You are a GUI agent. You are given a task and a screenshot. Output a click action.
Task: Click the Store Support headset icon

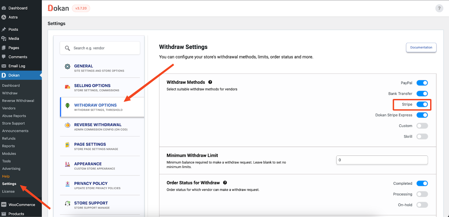point(67,203)
